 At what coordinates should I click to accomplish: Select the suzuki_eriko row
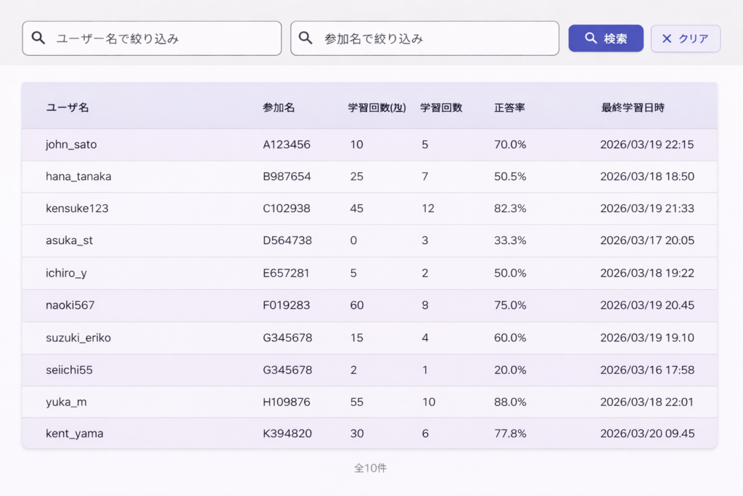[x=78, y=338]
